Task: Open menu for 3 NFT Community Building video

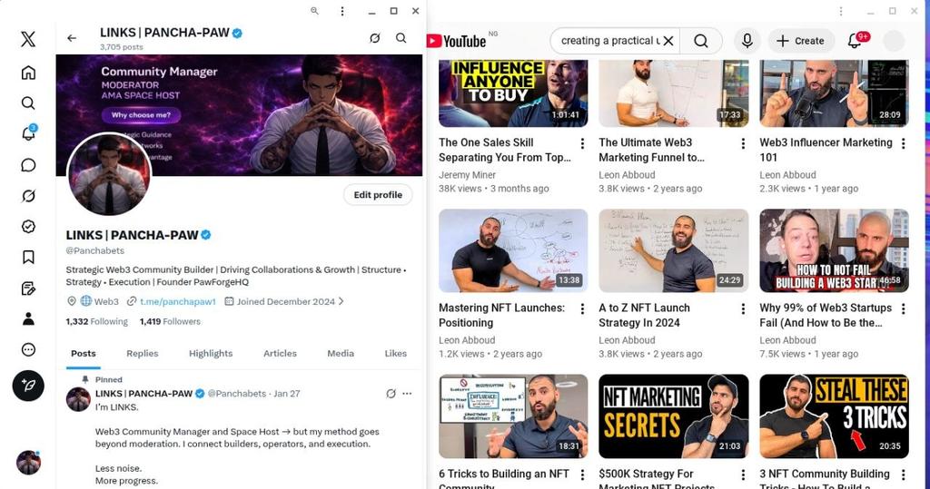Action: point(904,474)
